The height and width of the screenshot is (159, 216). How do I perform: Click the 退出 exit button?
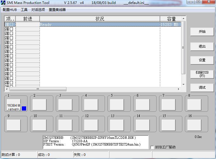(202, 46)
